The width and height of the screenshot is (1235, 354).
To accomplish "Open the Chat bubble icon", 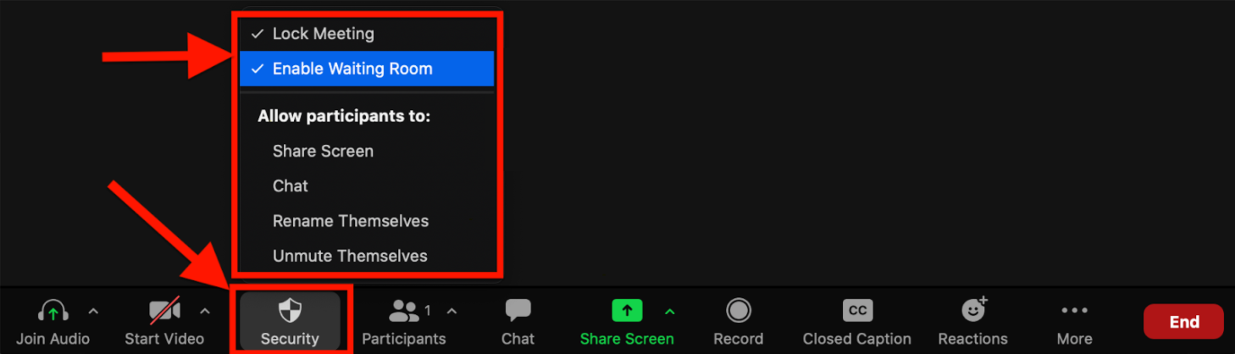I will click(x=518, y=311).
